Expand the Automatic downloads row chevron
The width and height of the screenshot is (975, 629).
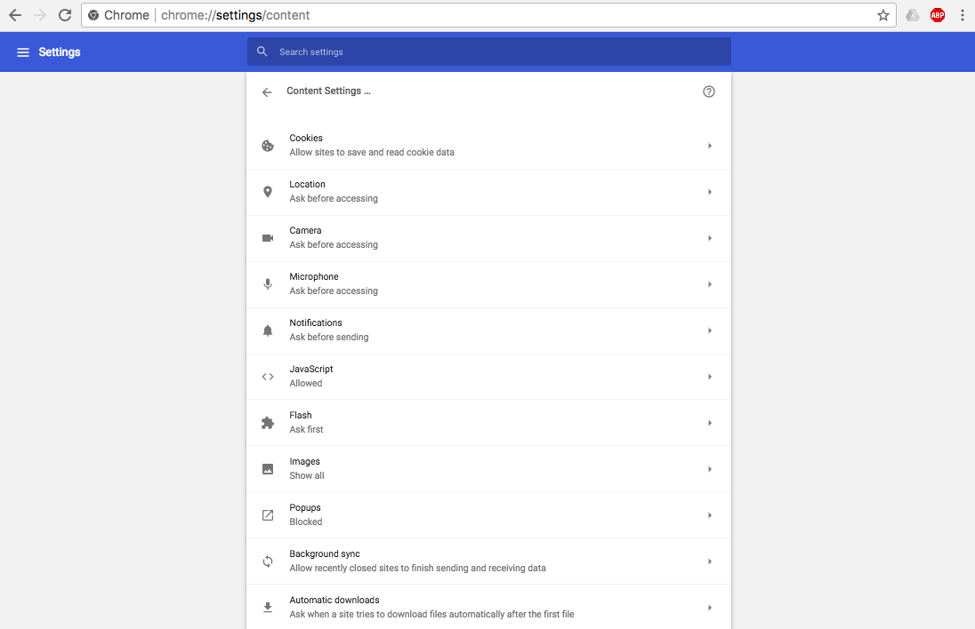tap(710, 608)
